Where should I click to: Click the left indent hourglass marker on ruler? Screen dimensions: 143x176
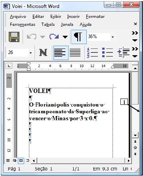(29, 66)
